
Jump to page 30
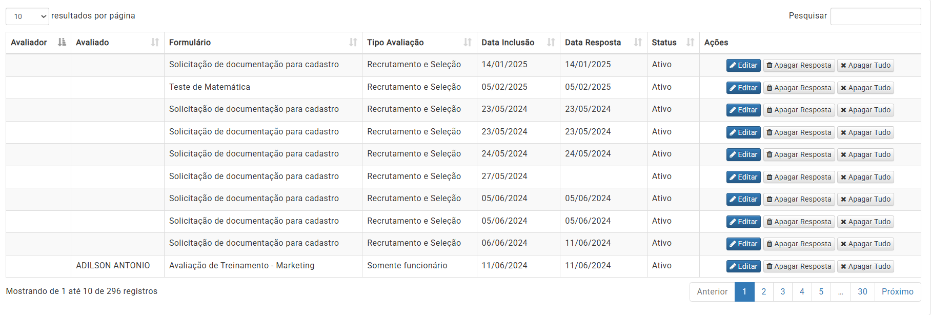point(862,292)
